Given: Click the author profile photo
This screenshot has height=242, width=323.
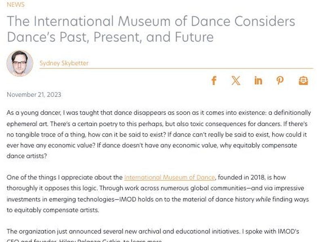Looking at the screenshot, I should point(20,63).
